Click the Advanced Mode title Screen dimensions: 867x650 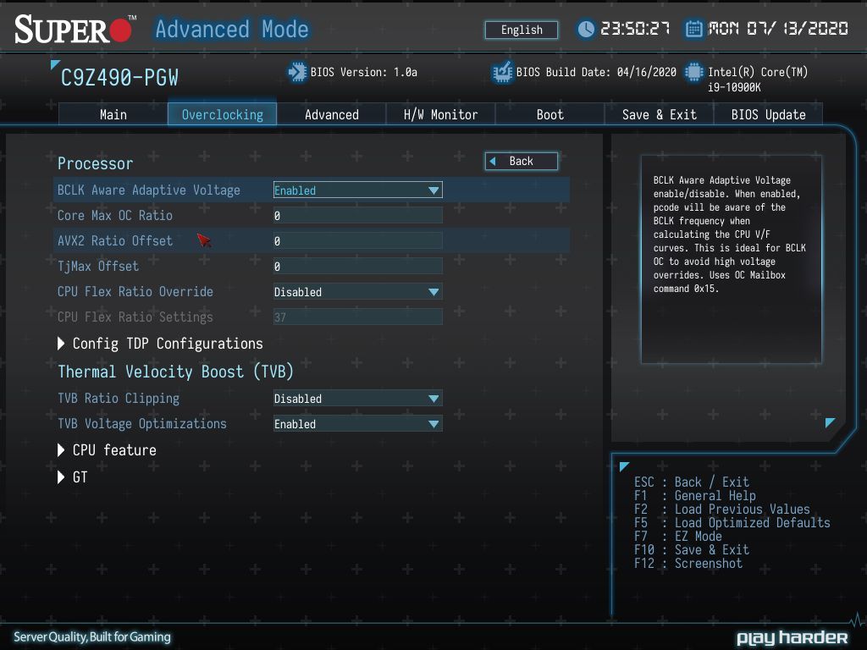pos(232,30)
